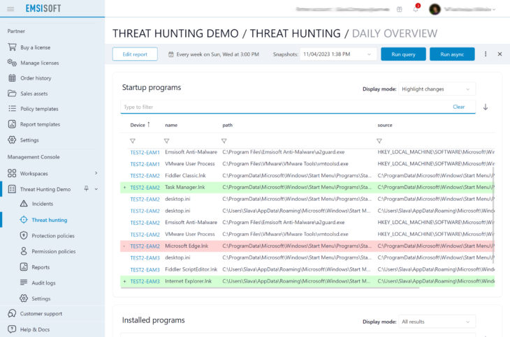Open Manage licenses page
Screen dimensions: 510x337
(40, 63)
